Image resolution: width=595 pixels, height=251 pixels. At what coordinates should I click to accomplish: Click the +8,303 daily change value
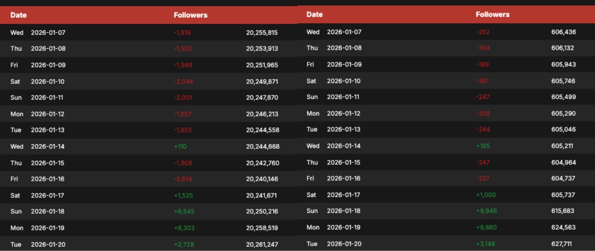184,228
